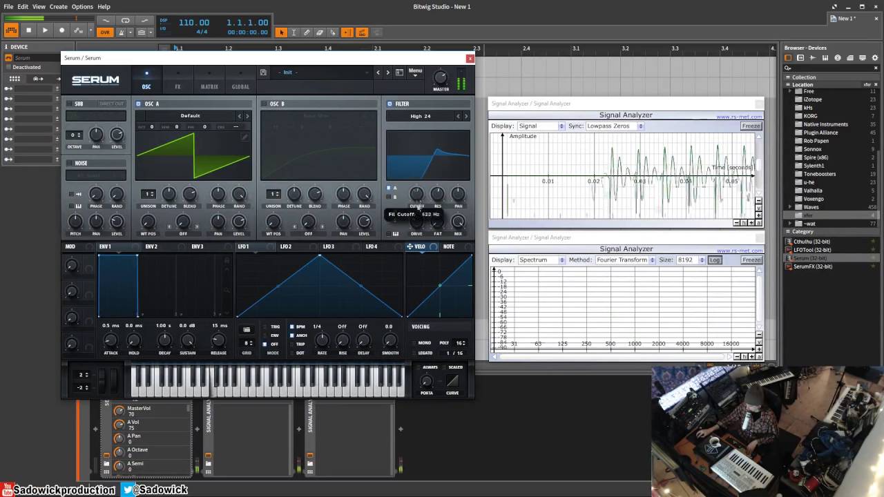
Task: Click the filter CUTOFF knob
Action: click(x=416, y=194)
